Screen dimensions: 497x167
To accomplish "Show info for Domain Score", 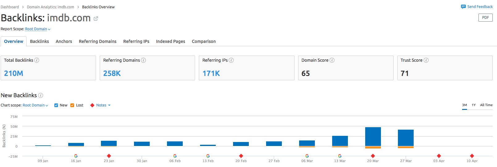I will click(x=332, y=60).
